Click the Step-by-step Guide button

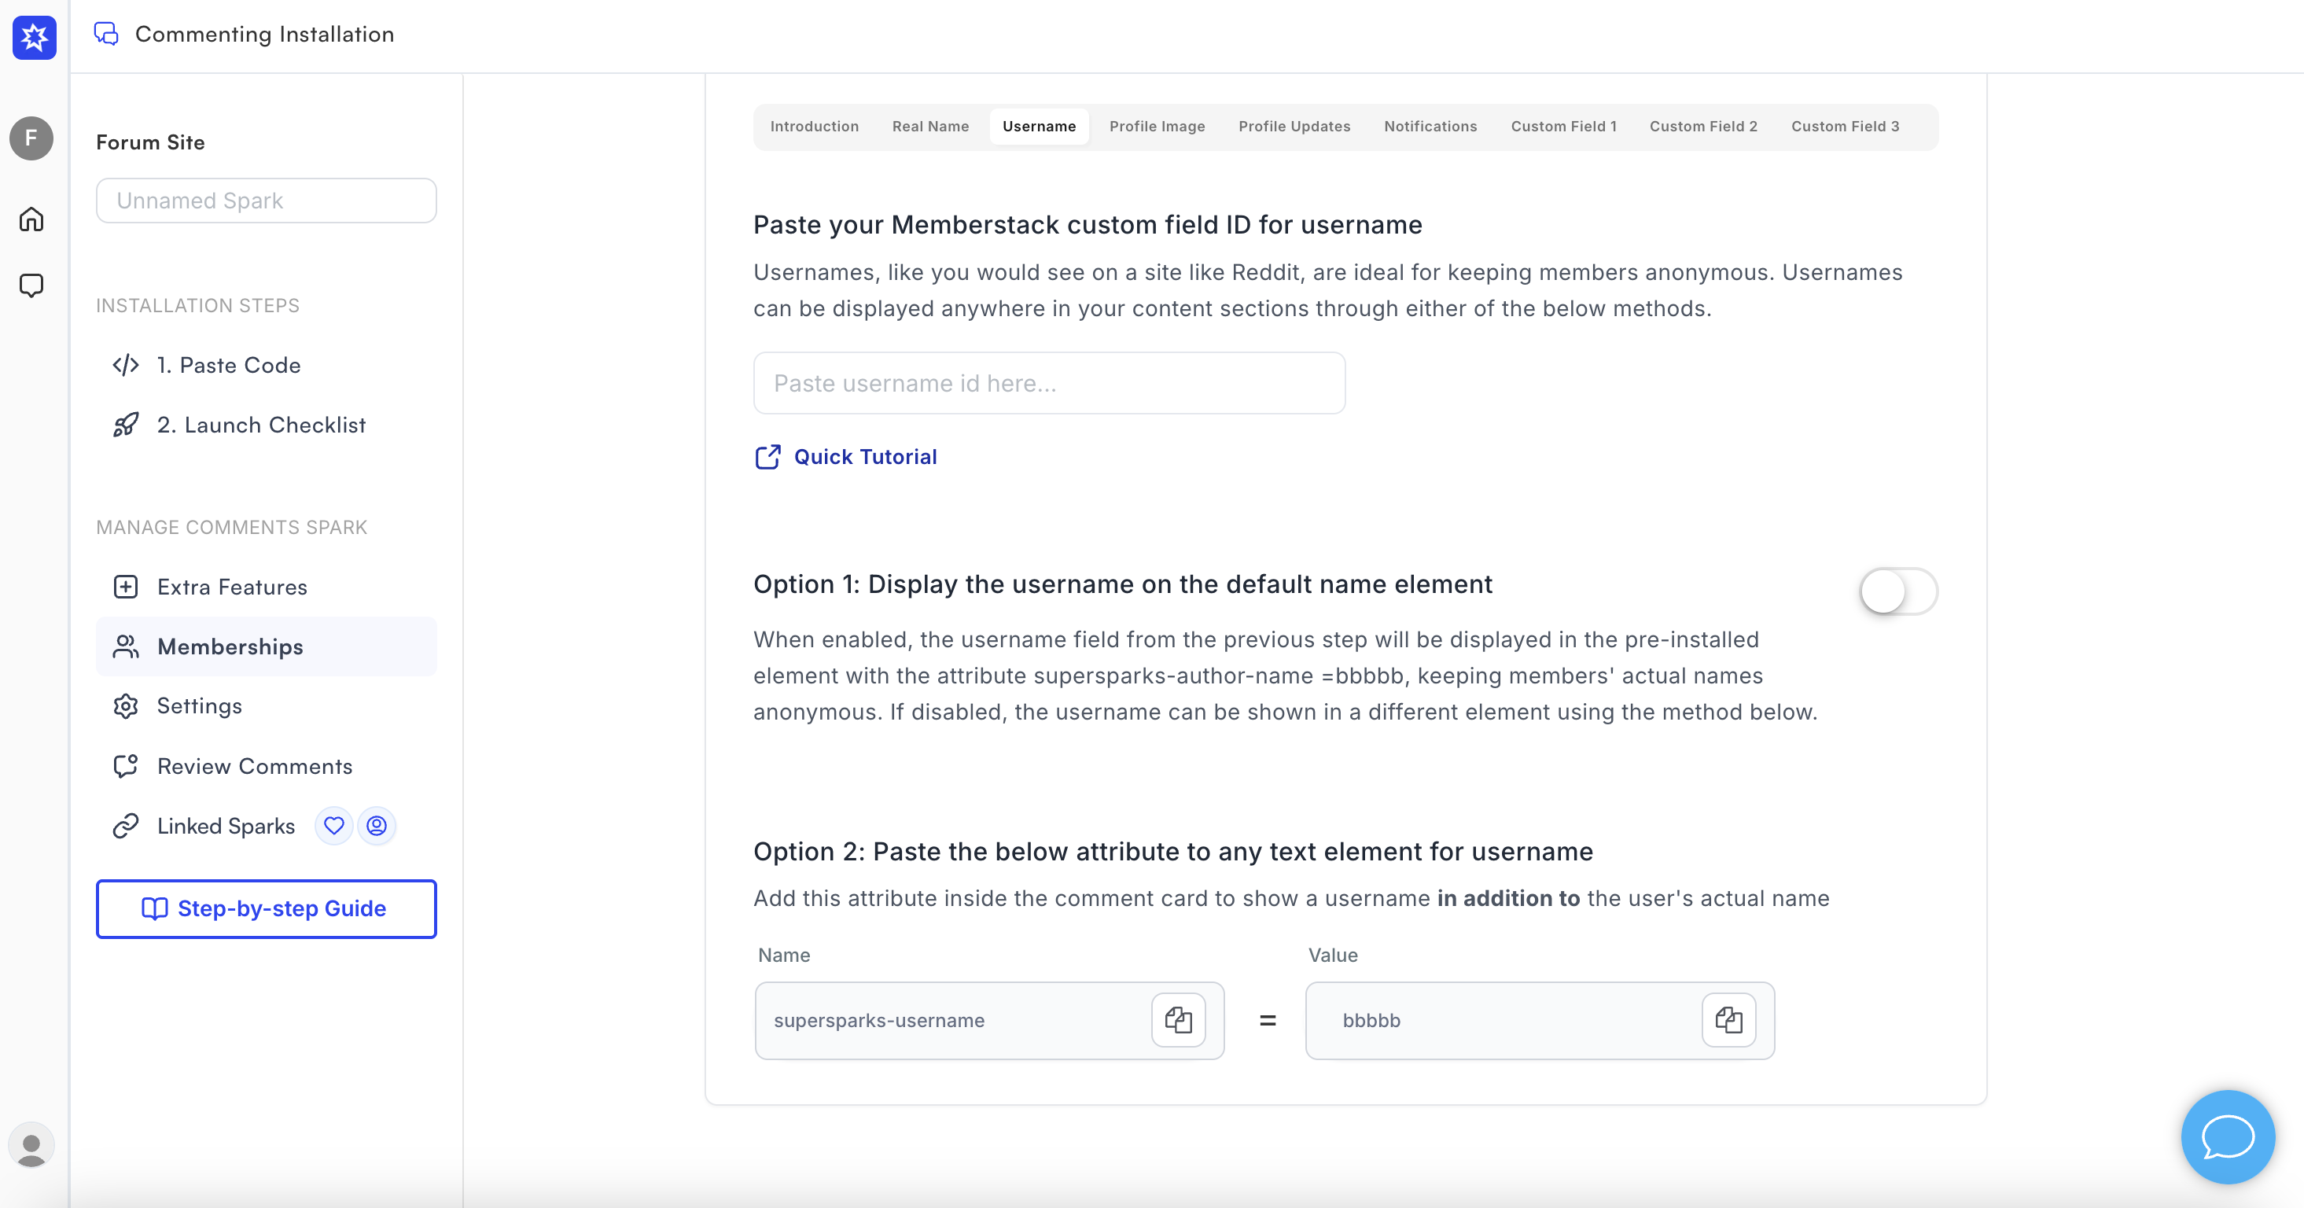point(267,908)
